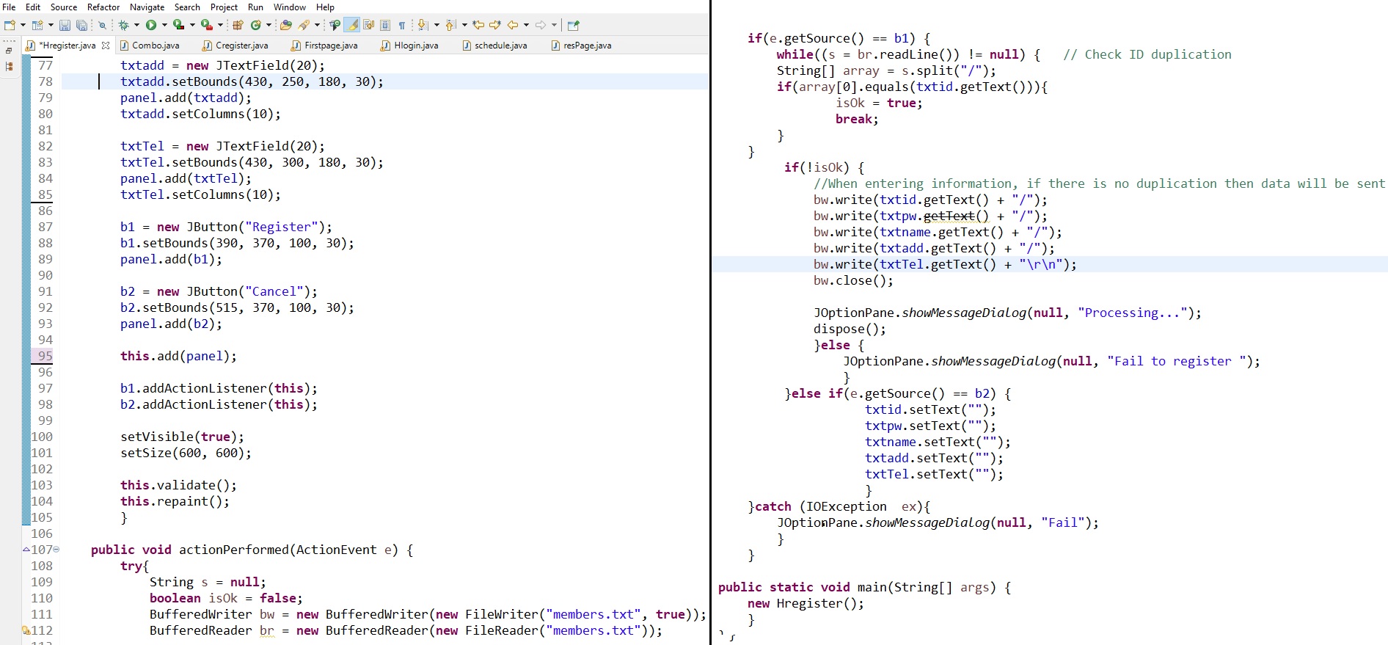Open the Edit menu
The image size is (1388, 645).
tap(33, 7)
